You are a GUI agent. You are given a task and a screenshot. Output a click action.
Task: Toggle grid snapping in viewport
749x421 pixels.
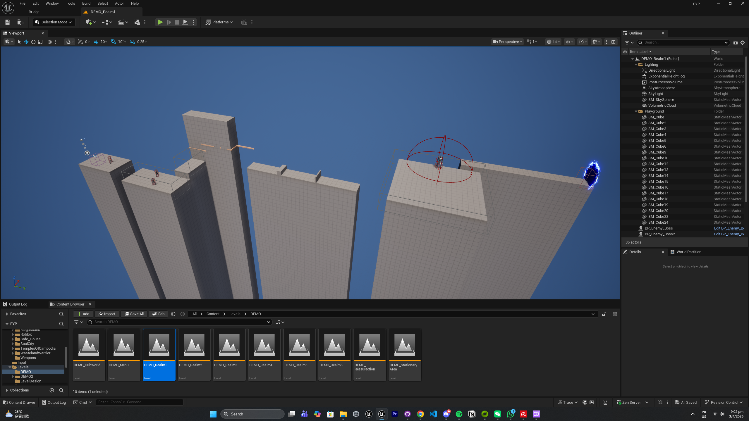(x=96, y=42)
